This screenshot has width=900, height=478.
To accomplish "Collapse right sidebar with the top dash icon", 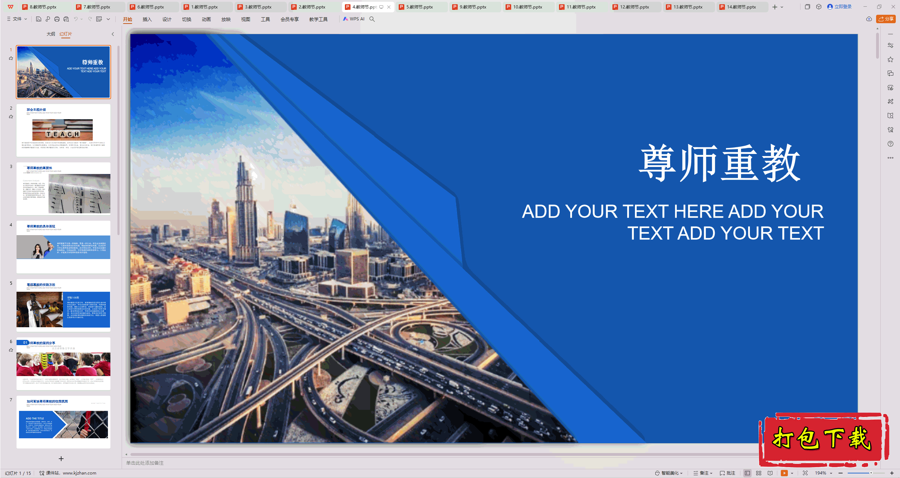I will 891,34.
